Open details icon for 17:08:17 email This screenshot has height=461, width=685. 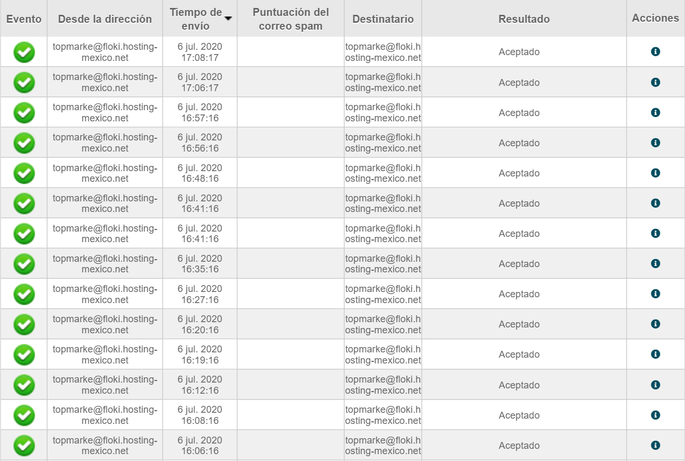pyautogui.click(x=655, y=51)
